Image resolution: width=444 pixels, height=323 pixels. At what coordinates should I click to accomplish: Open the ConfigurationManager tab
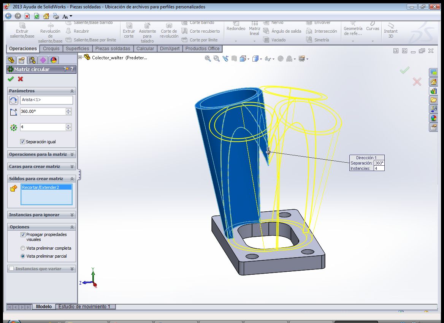(32, 60)
